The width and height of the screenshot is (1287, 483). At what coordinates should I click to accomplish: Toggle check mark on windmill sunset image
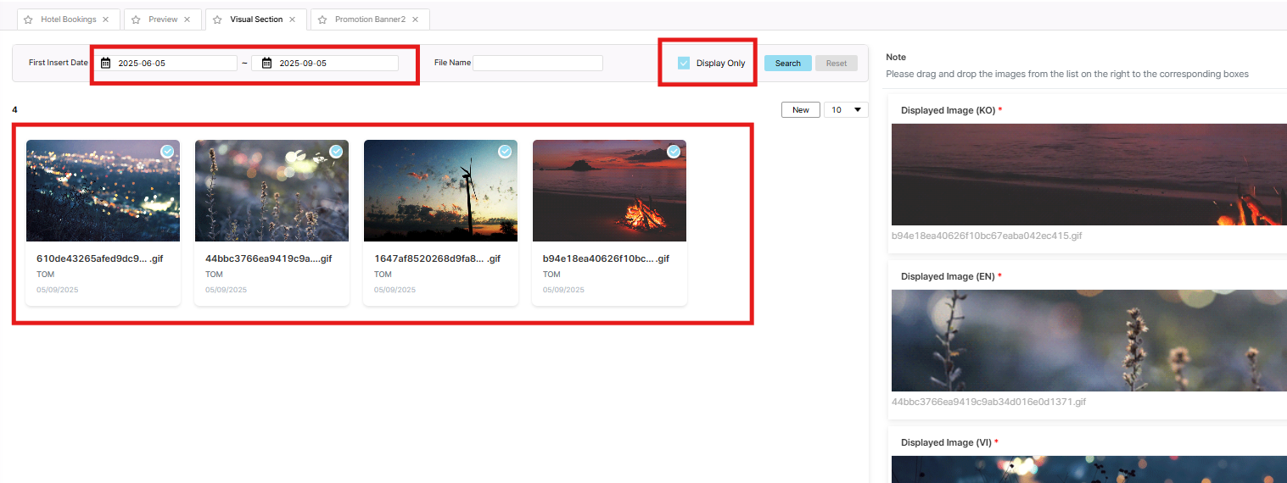pyautogui.click(x=505, y=152)
